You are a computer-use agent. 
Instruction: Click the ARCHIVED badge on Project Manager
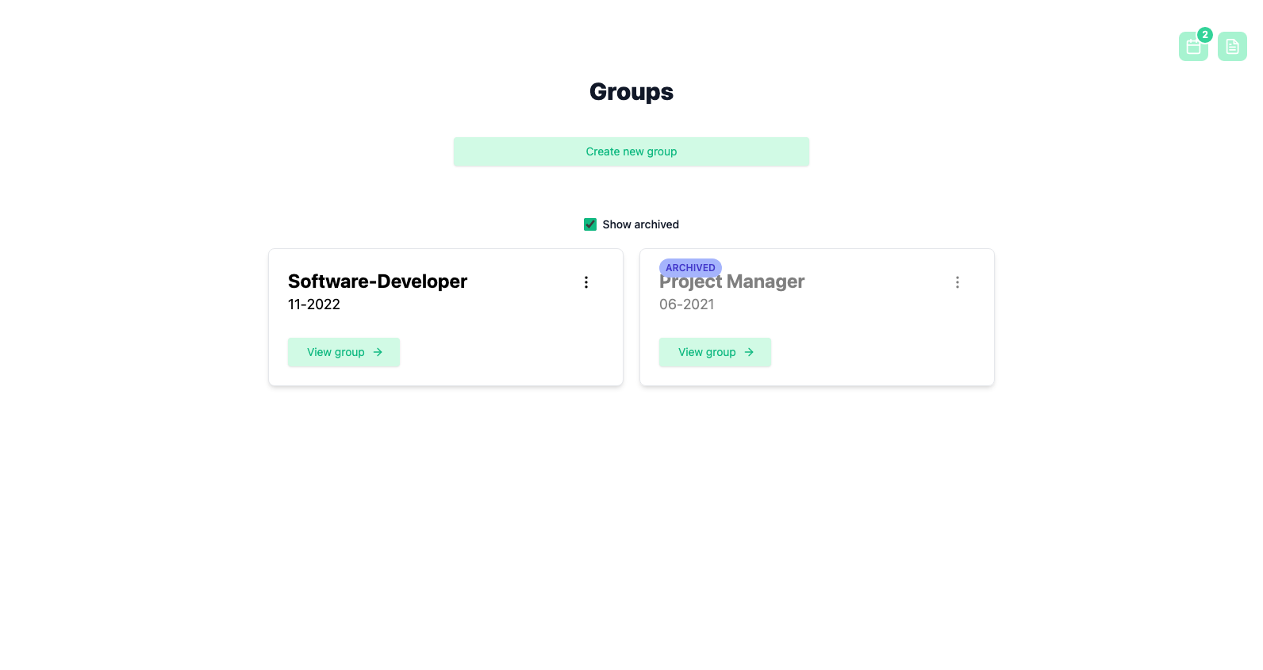pyautogui.click(x=690, y=268)
